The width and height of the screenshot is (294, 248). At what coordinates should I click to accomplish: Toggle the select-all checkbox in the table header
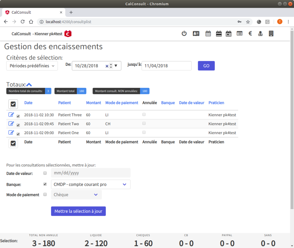tap(13, 104)
